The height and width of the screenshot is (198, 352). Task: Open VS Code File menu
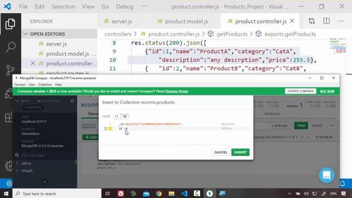[x=23, y=7]
